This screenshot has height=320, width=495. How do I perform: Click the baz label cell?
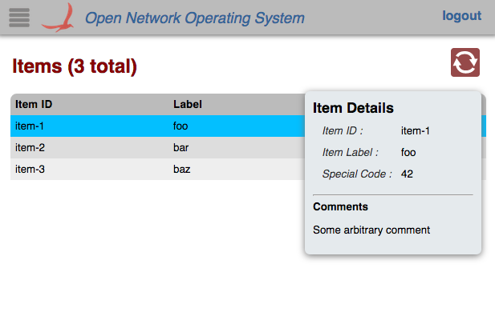coord(181,169)
